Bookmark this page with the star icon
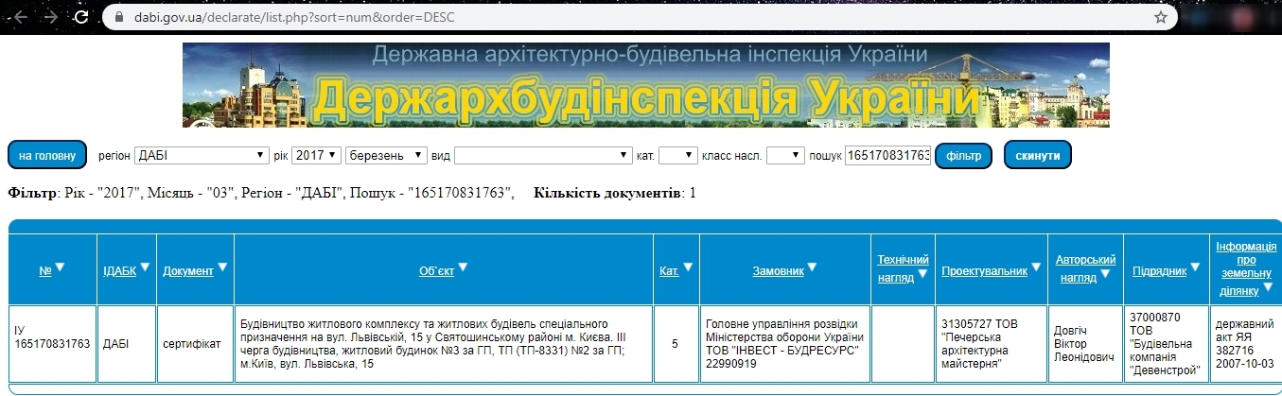This screenshot has height=396, width=1282. (1161, 17)
